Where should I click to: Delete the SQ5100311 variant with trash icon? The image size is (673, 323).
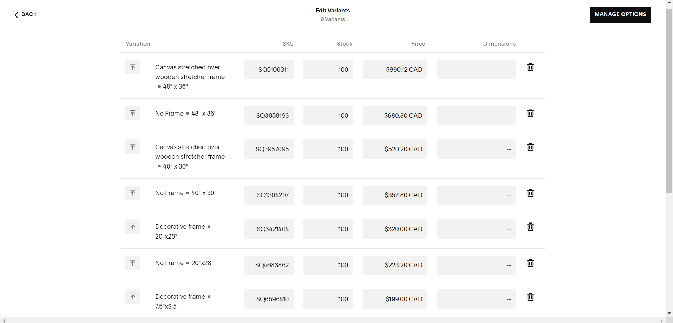530,67
